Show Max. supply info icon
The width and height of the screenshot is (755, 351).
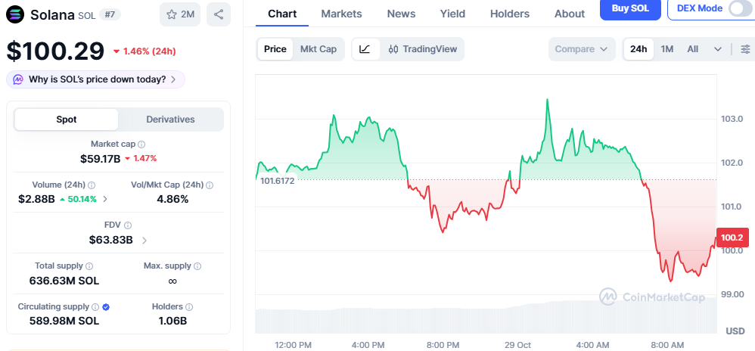point(197,266)
